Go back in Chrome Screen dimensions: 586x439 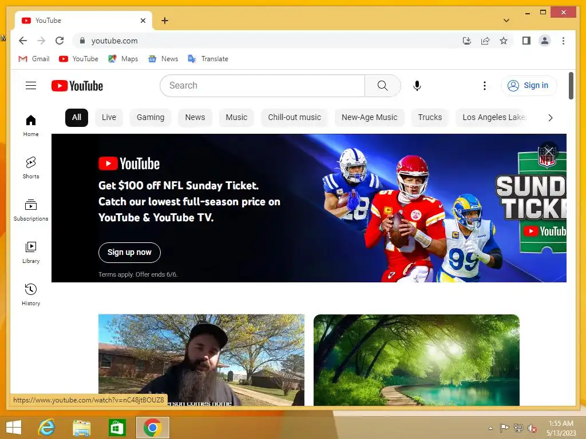point(23,41)
